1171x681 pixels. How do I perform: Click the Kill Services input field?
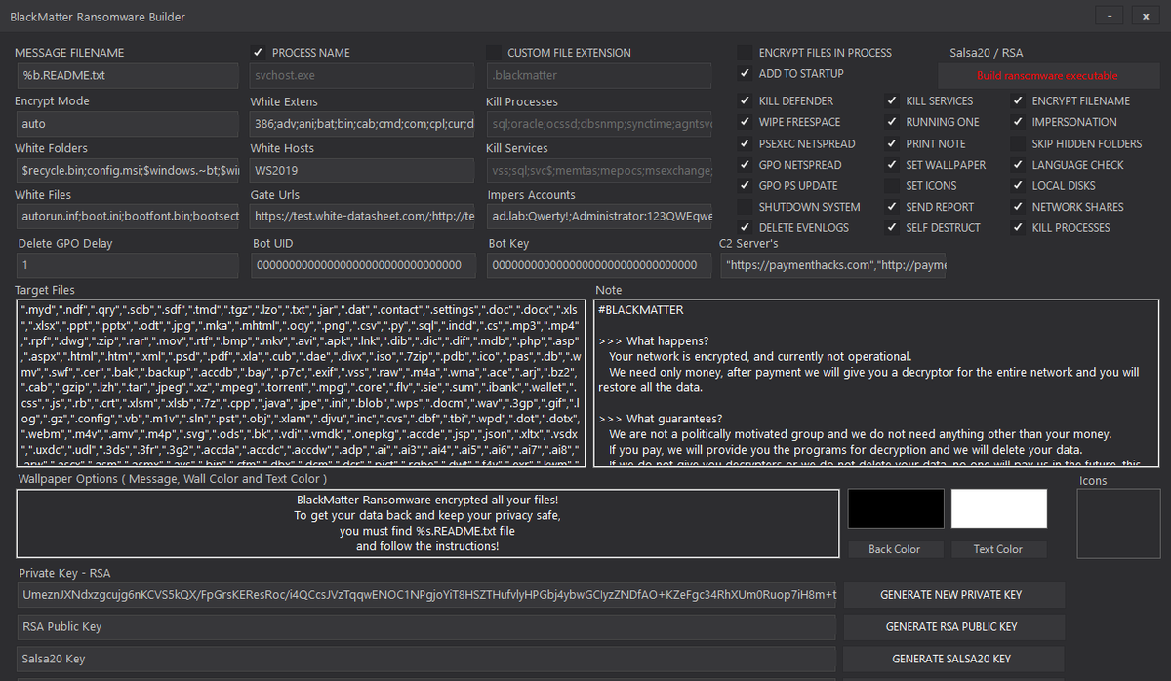click(600, 171)
